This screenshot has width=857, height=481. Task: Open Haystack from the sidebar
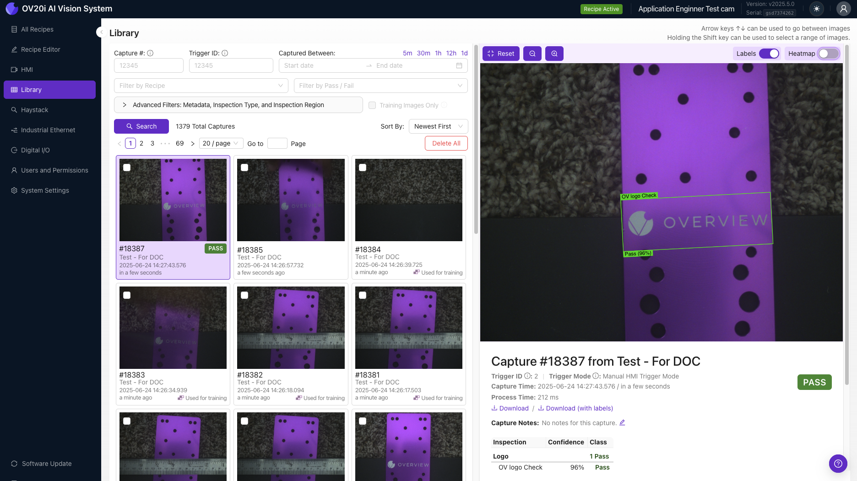coord(34,110)
